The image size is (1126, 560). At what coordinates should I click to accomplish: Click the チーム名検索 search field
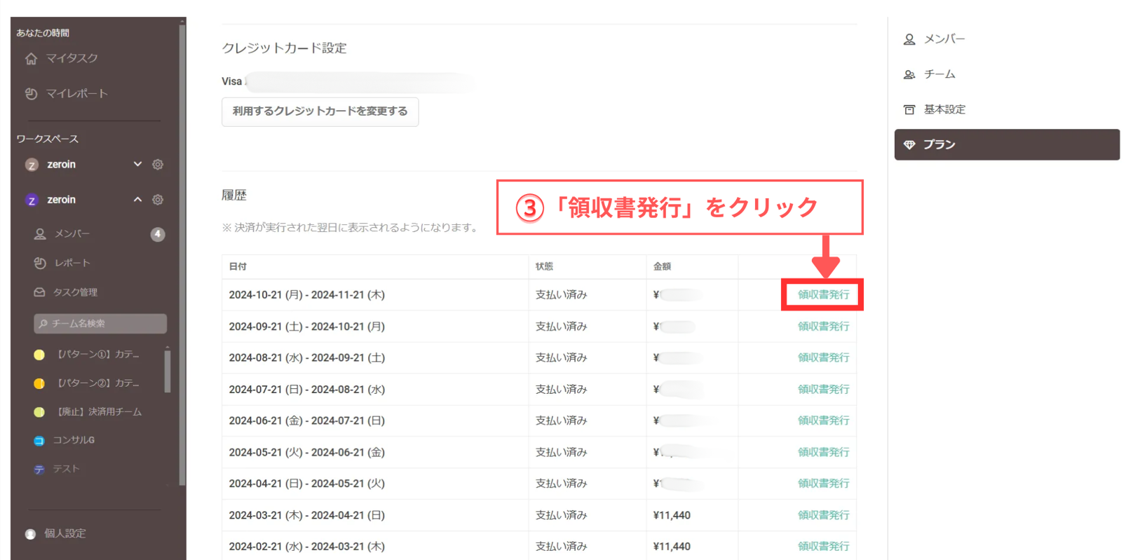[100, 324]
